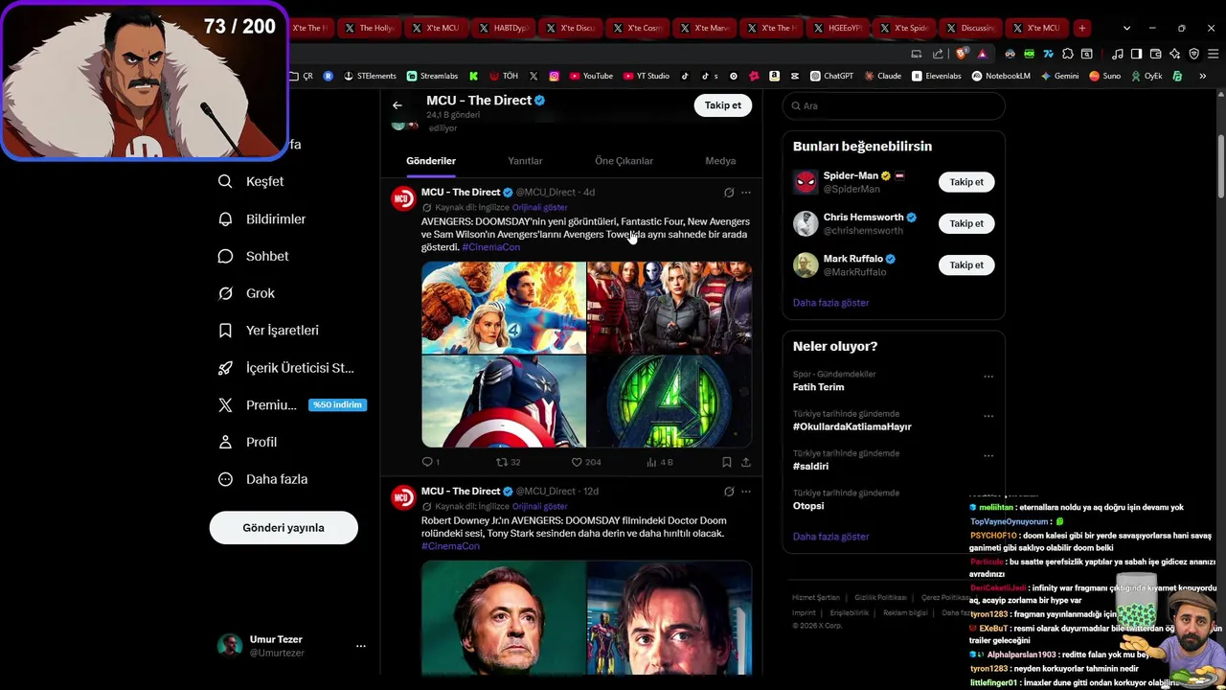Open a new browser tab with plus
The height and width of the screenshot is (690, 1226).
[x=1081, y=28]
